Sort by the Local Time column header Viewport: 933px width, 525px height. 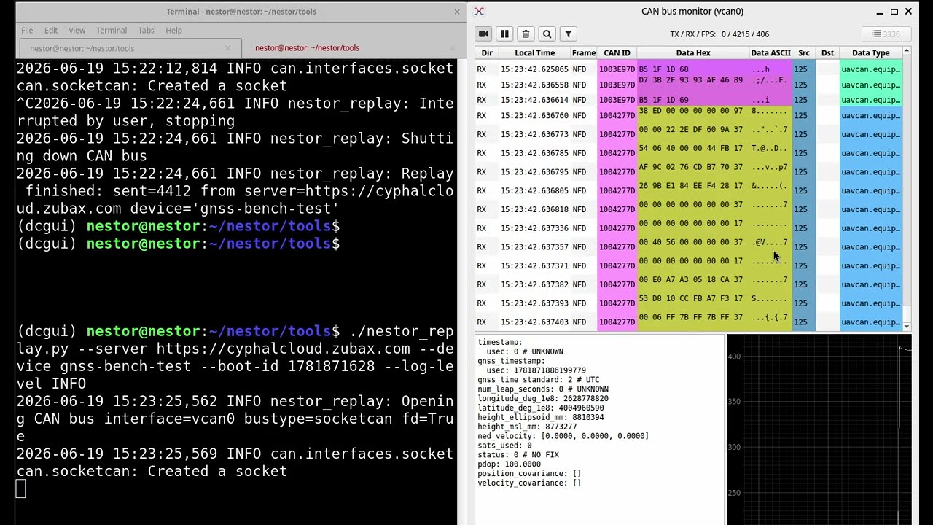point(535,52)
